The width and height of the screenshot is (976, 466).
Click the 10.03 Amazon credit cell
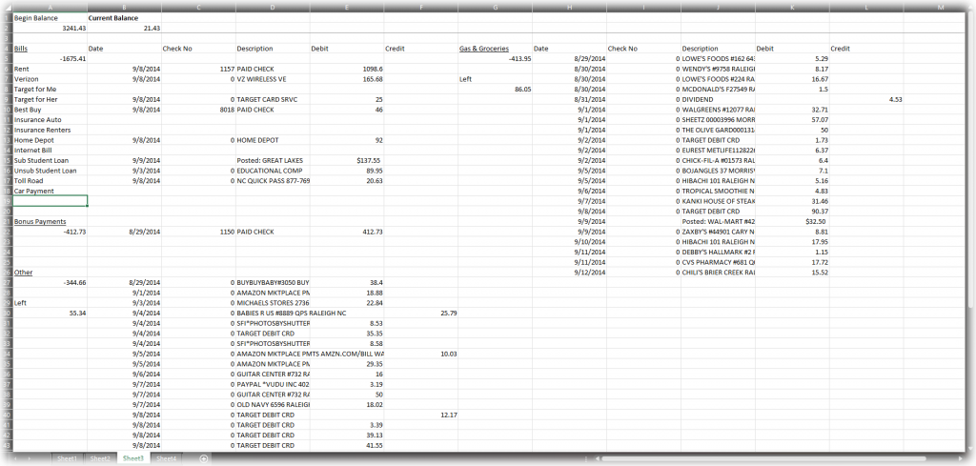[x=420, y=354]
